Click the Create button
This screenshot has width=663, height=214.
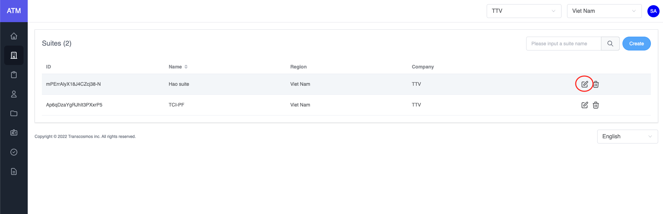[x=636, y=44]
